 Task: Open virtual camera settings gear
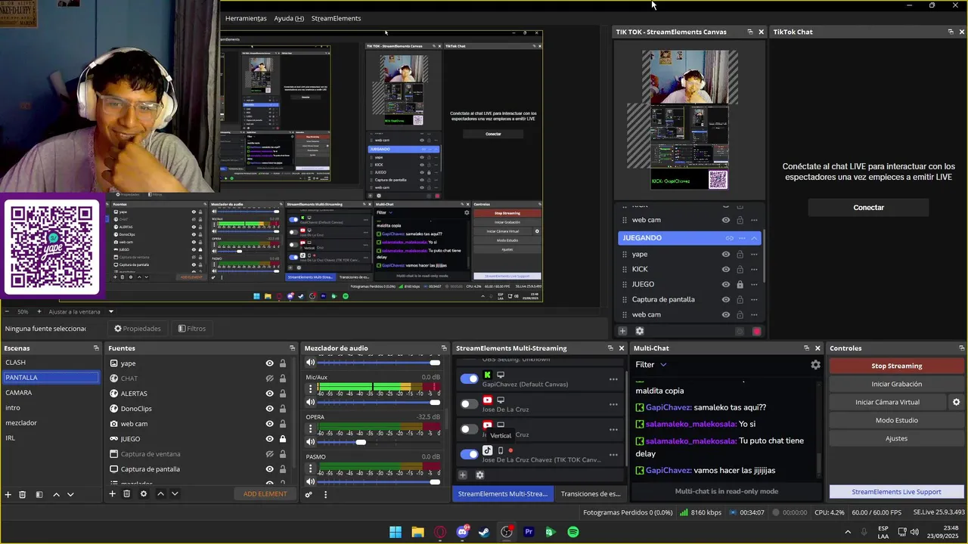(x=956, y=402)
